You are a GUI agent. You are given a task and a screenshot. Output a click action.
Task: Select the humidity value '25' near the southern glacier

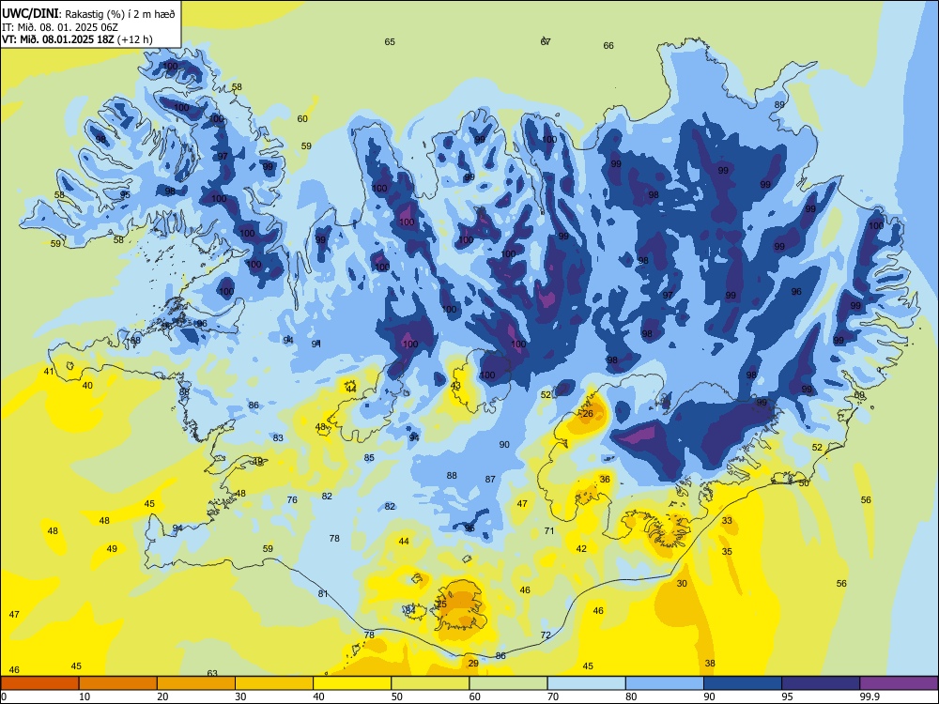[x=442, y=604]
